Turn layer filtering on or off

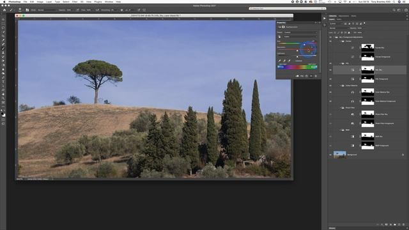(364, 24)
